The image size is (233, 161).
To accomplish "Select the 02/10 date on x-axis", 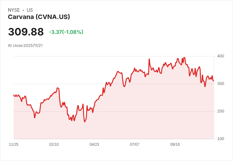I will [54, 145].
